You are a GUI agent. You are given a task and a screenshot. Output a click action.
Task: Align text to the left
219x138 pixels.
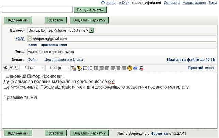[x=107, y=68]
